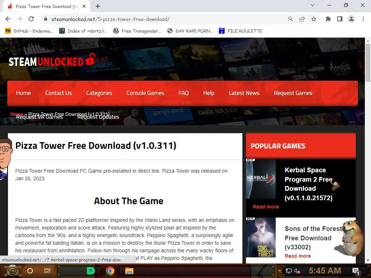The height and width of the screenshot is (278, 371).
Task: Open the Start button on taskbar
Action: 13,271
